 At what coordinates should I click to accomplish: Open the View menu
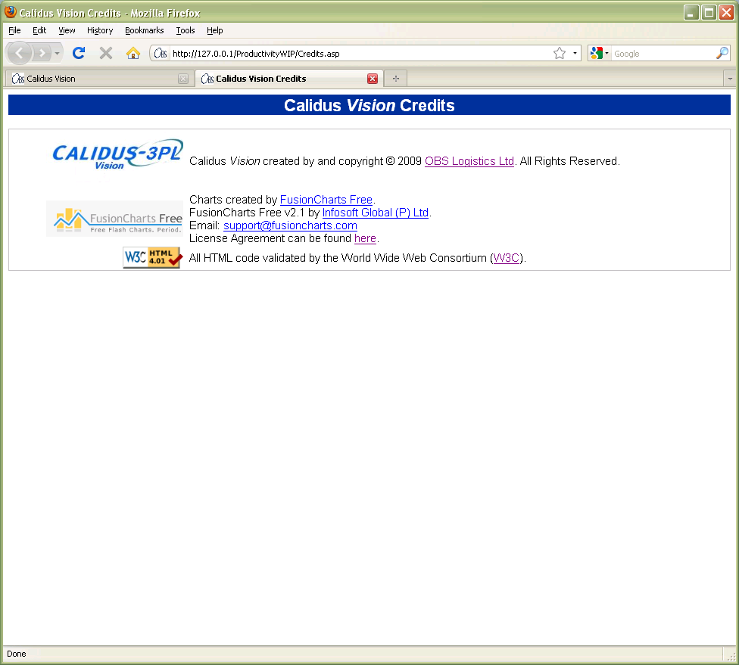click(x=67, y=30)
